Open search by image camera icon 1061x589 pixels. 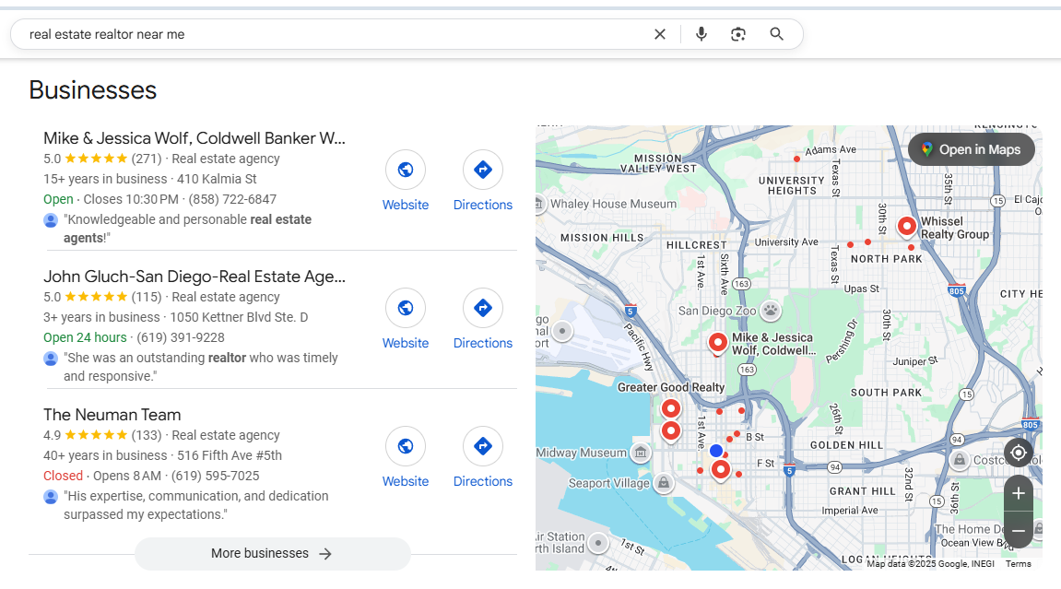tap(738, 34)
